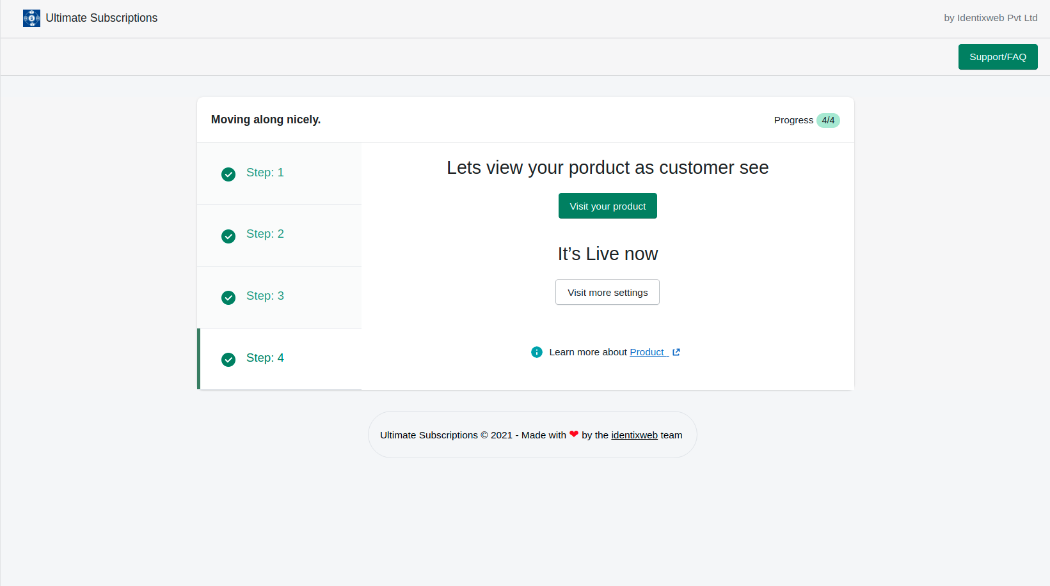Viewport: 1050px width, 586px height.
Task: Click the 'Moving along nicely.' heading
Action: click(266, 120)
